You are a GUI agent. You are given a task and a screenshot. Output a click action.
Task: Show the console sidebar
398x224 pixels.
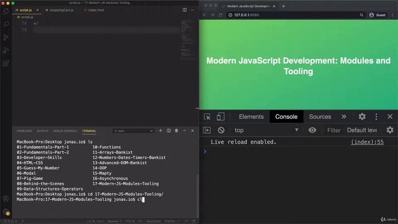click(206, 130)
